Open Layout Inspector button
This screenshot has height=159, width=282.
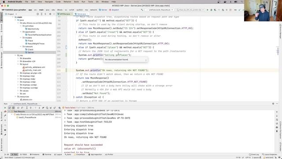click(x=270, y=155)
